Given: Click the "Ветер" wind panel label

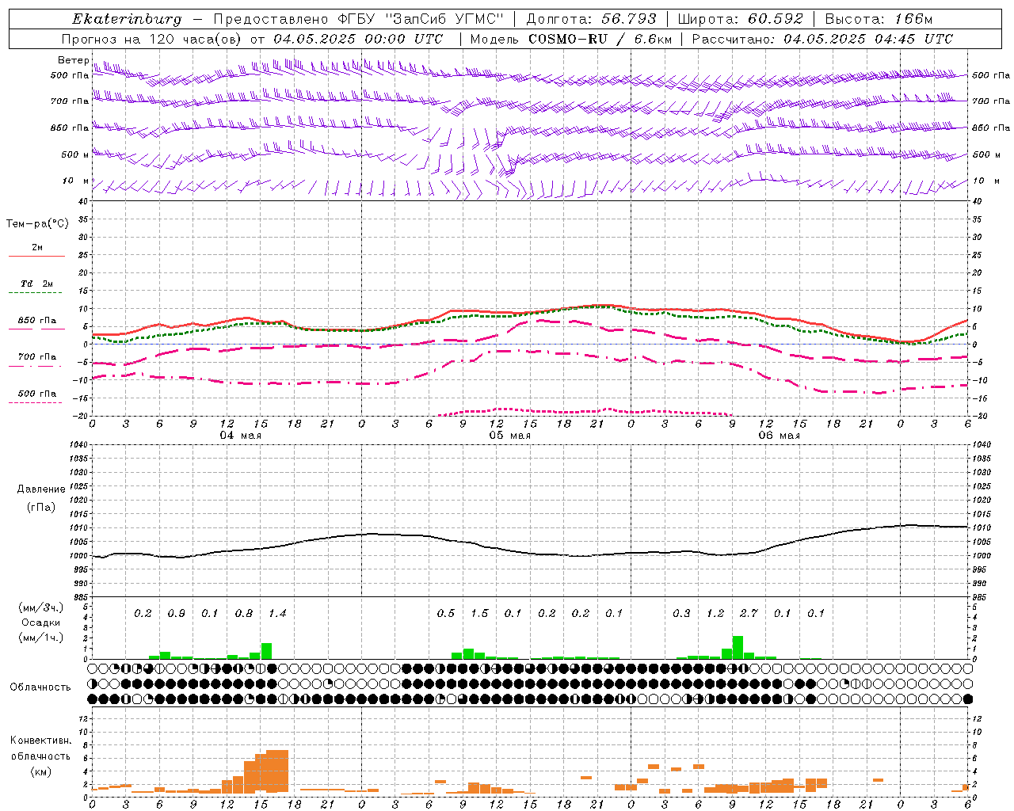Looking at the screenshot, I should pyautogui.click(x=74, y=60).
